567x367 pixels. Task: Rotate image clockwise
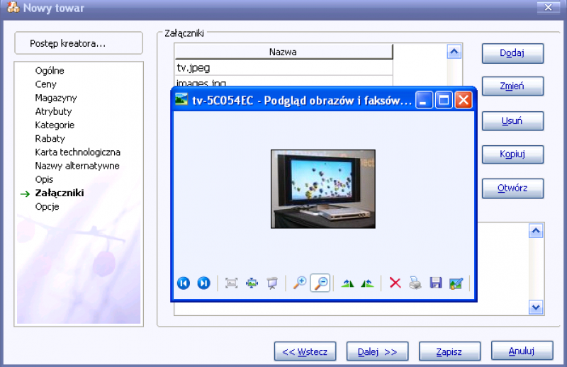coord(347,283)
